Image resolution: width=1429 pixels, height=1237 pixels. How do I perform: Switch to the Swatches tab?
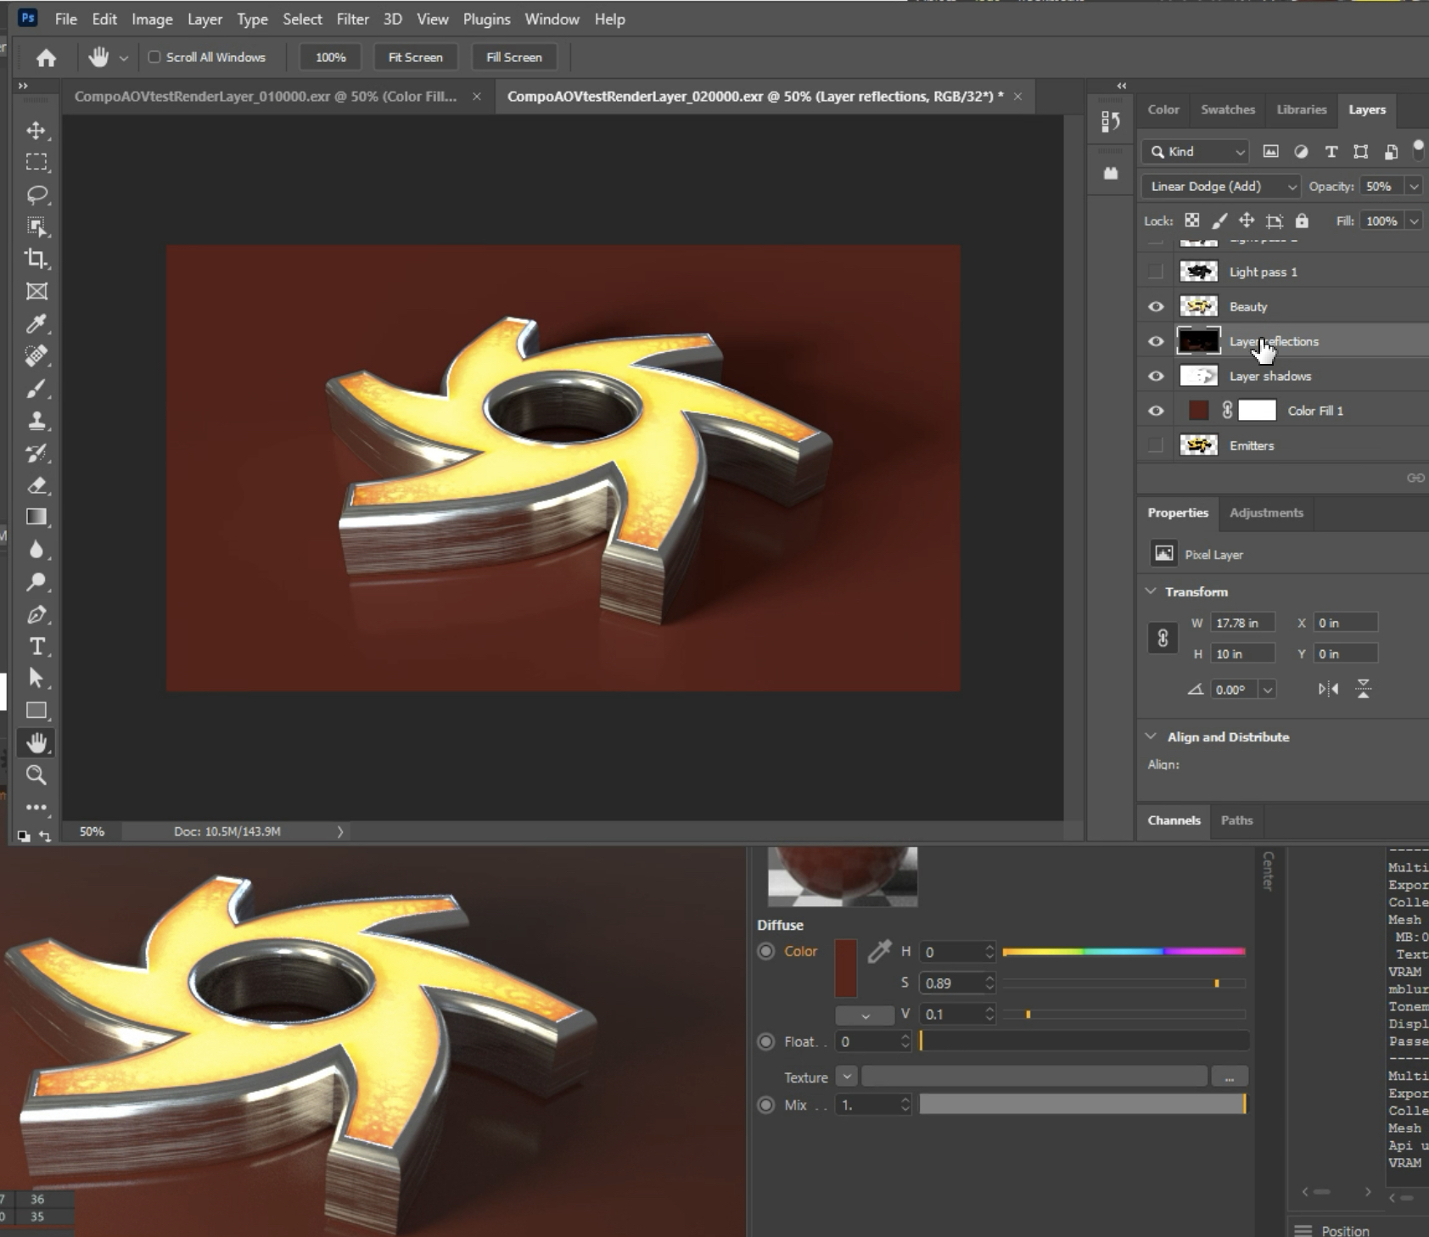click(1228, 109)
